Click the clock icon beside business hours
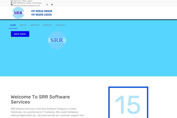Viewport: 177px width, 118px height. tap(12, 1)
